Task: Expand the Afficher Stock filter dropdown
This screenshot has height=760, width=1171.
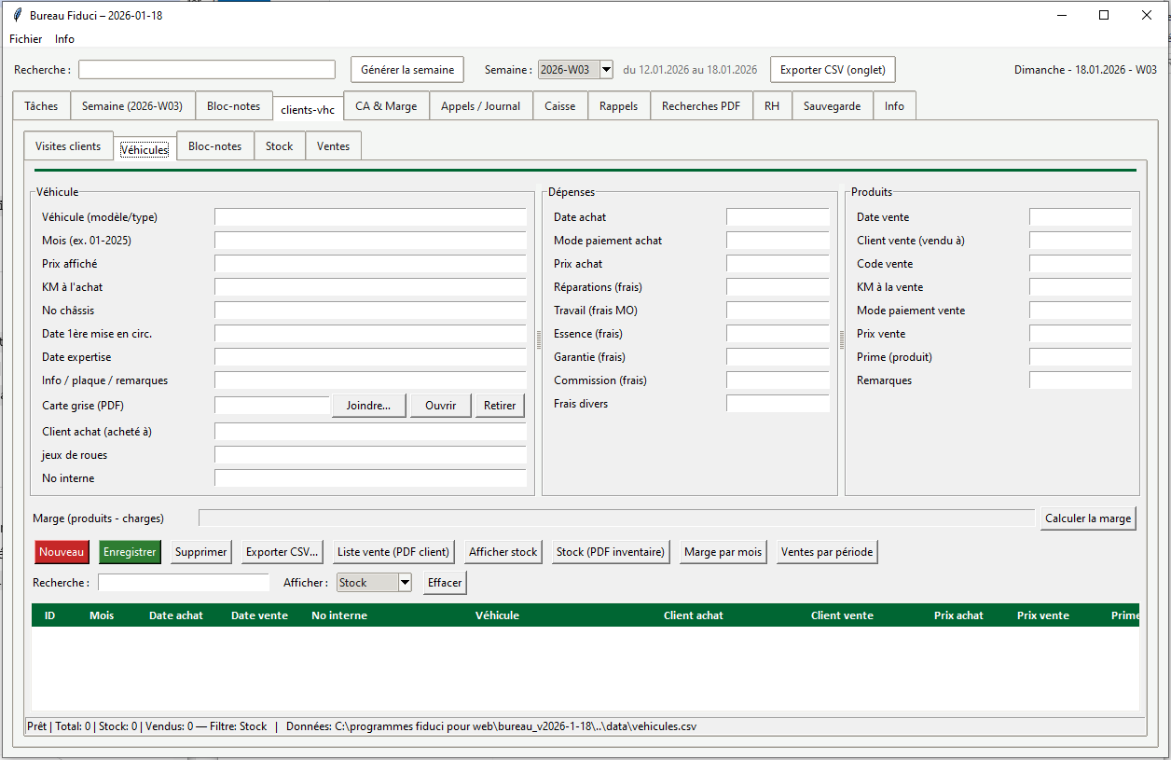Action: [405, 583]
